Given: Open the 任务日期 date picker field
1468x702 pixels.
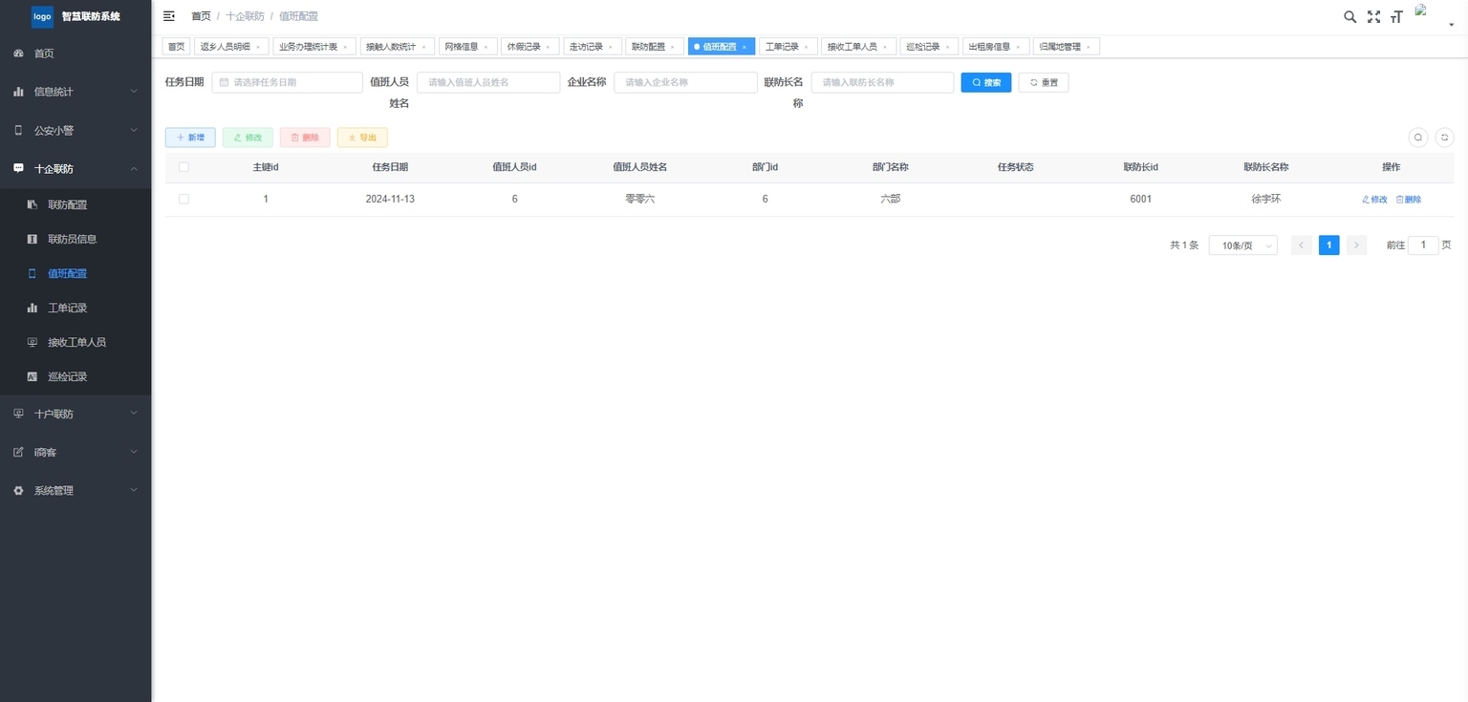Looking at the screenshot, I should click(x=288, y=83).
